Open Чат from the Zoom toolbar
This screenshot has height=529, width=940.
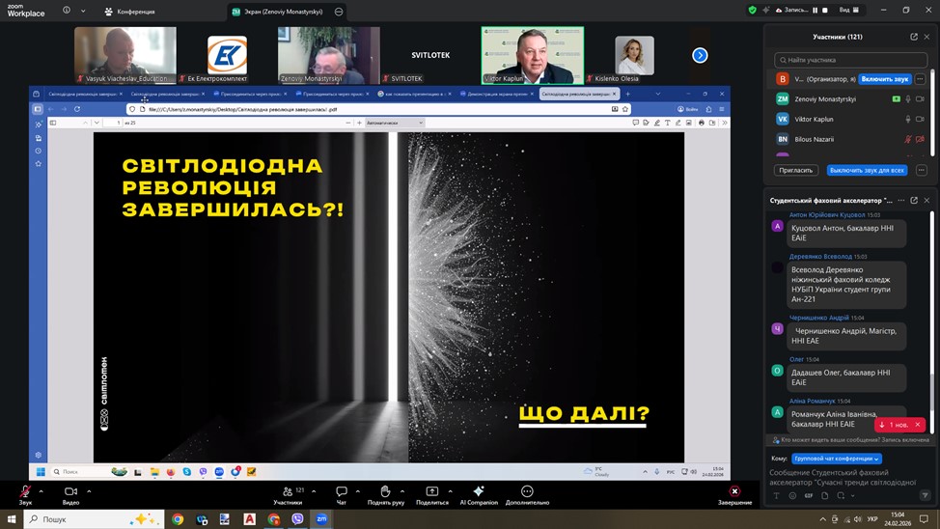pyautogui.click(x=341, y=495)
